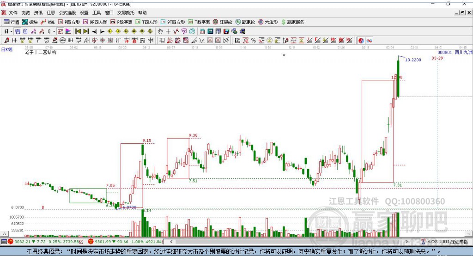Select the red target circle tool
The width and height of the screenshot is (473, 256).
[x=94, y=41]
